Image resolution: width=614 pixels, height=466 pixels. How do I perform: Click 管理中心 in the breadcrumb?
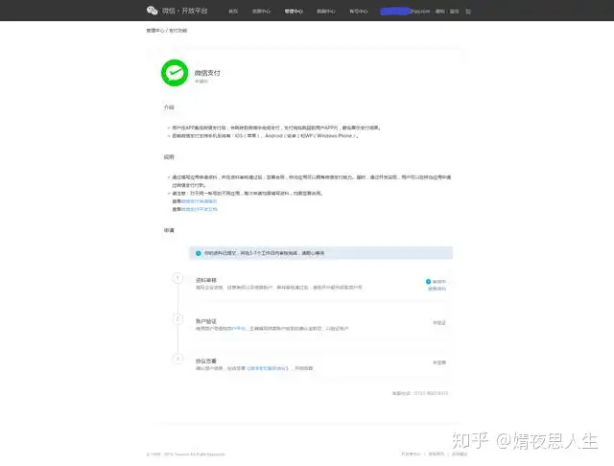(155, 31)
